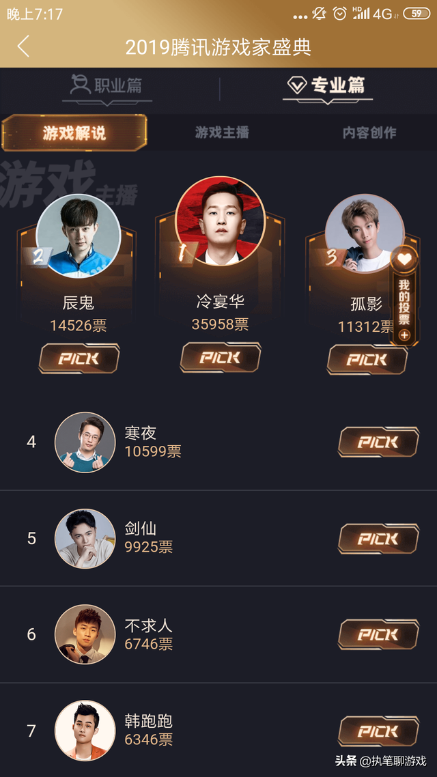Vote PICK for 剑仙
The width and height of the screenshot is (437, 777).
[x=378, y=539]
